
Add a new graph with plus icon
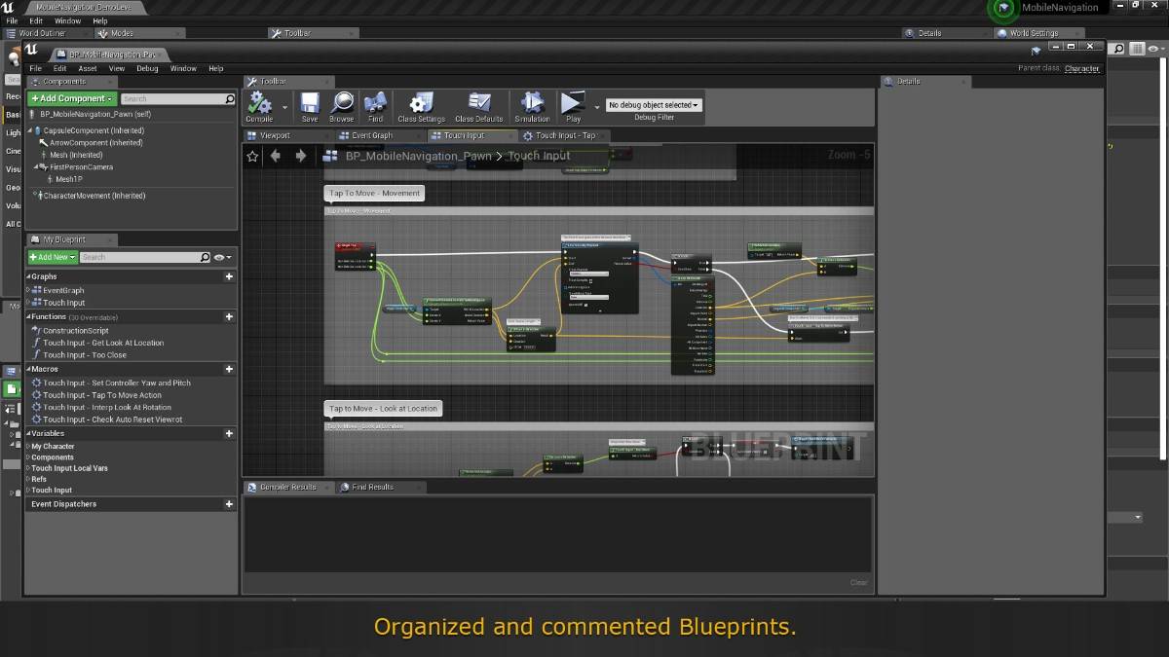click(229, 276)
